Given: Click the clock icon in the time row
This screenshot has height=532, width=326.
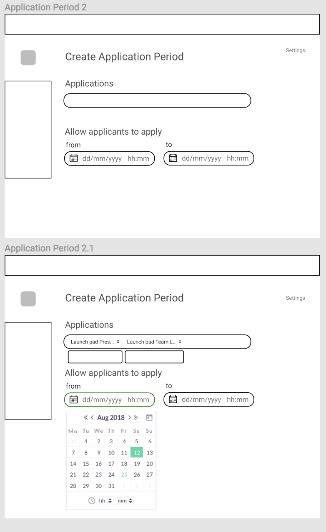Looking at the screenshot, I should pyautogui.click(x=91, y=501).
